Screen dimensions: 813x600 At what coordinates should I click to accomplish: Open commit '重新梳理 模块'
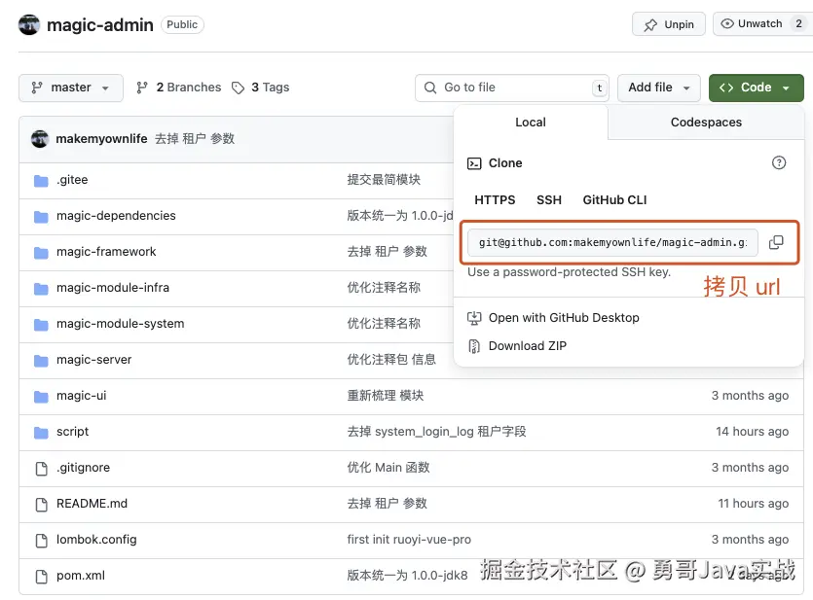click(x=386, y=396)
